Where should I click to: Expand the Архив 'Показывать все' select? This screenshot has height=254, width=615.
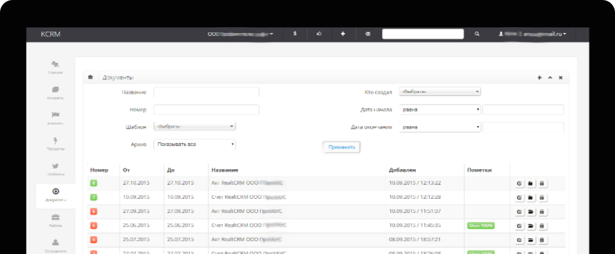point(194,144)
